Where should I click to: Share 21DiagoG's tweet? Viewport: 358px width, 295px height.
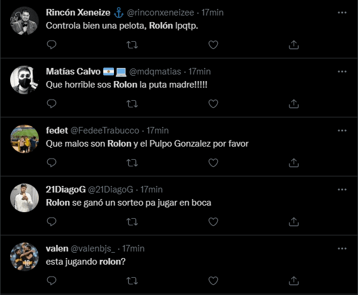[x=294, y=221]
